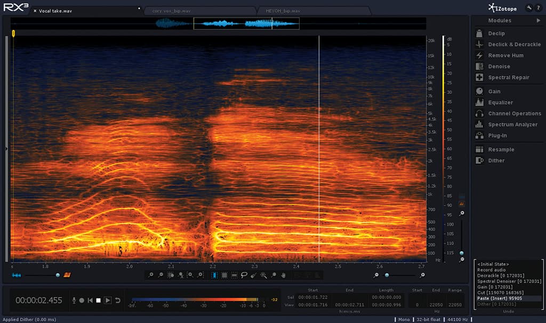Click the amplitude zoom-in icon below the spectrogram
Image resolution: width=546 pixels, height=323 pixels.
tap(422, 275)
